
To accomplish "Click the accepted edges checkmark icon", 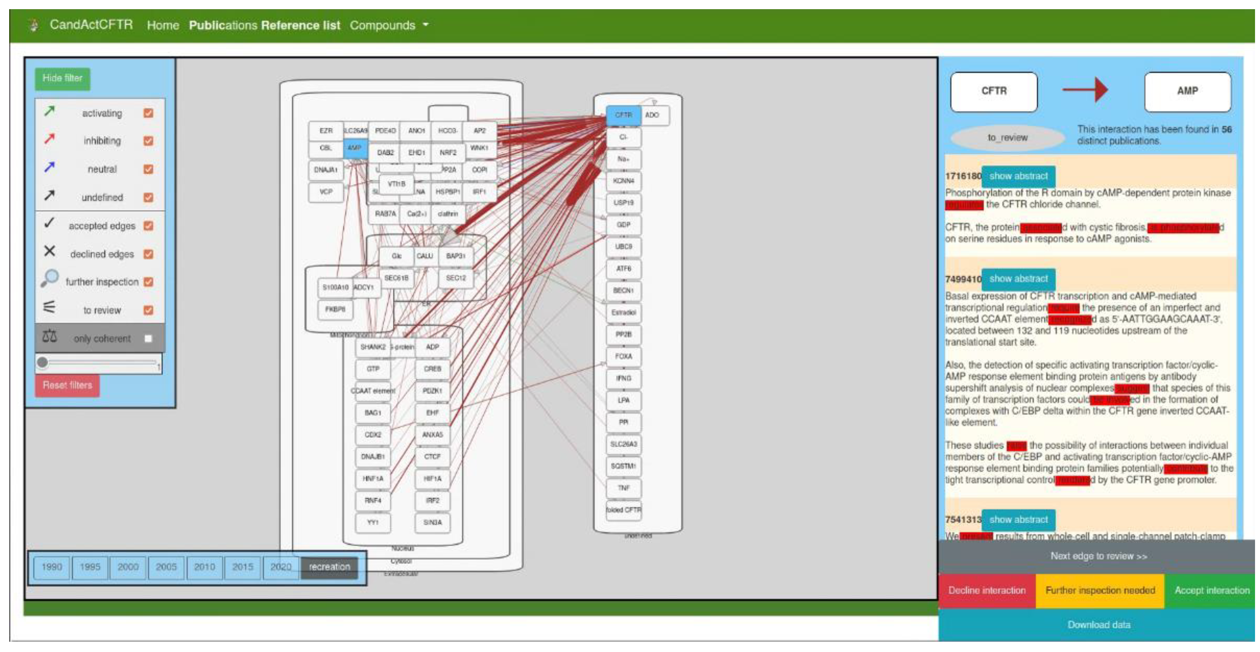I will coord(49,223).
